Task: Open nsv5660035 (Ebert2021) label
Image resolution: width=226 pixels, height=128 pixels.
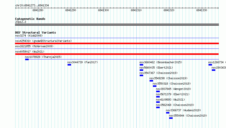Action: [x=156, y=68]
